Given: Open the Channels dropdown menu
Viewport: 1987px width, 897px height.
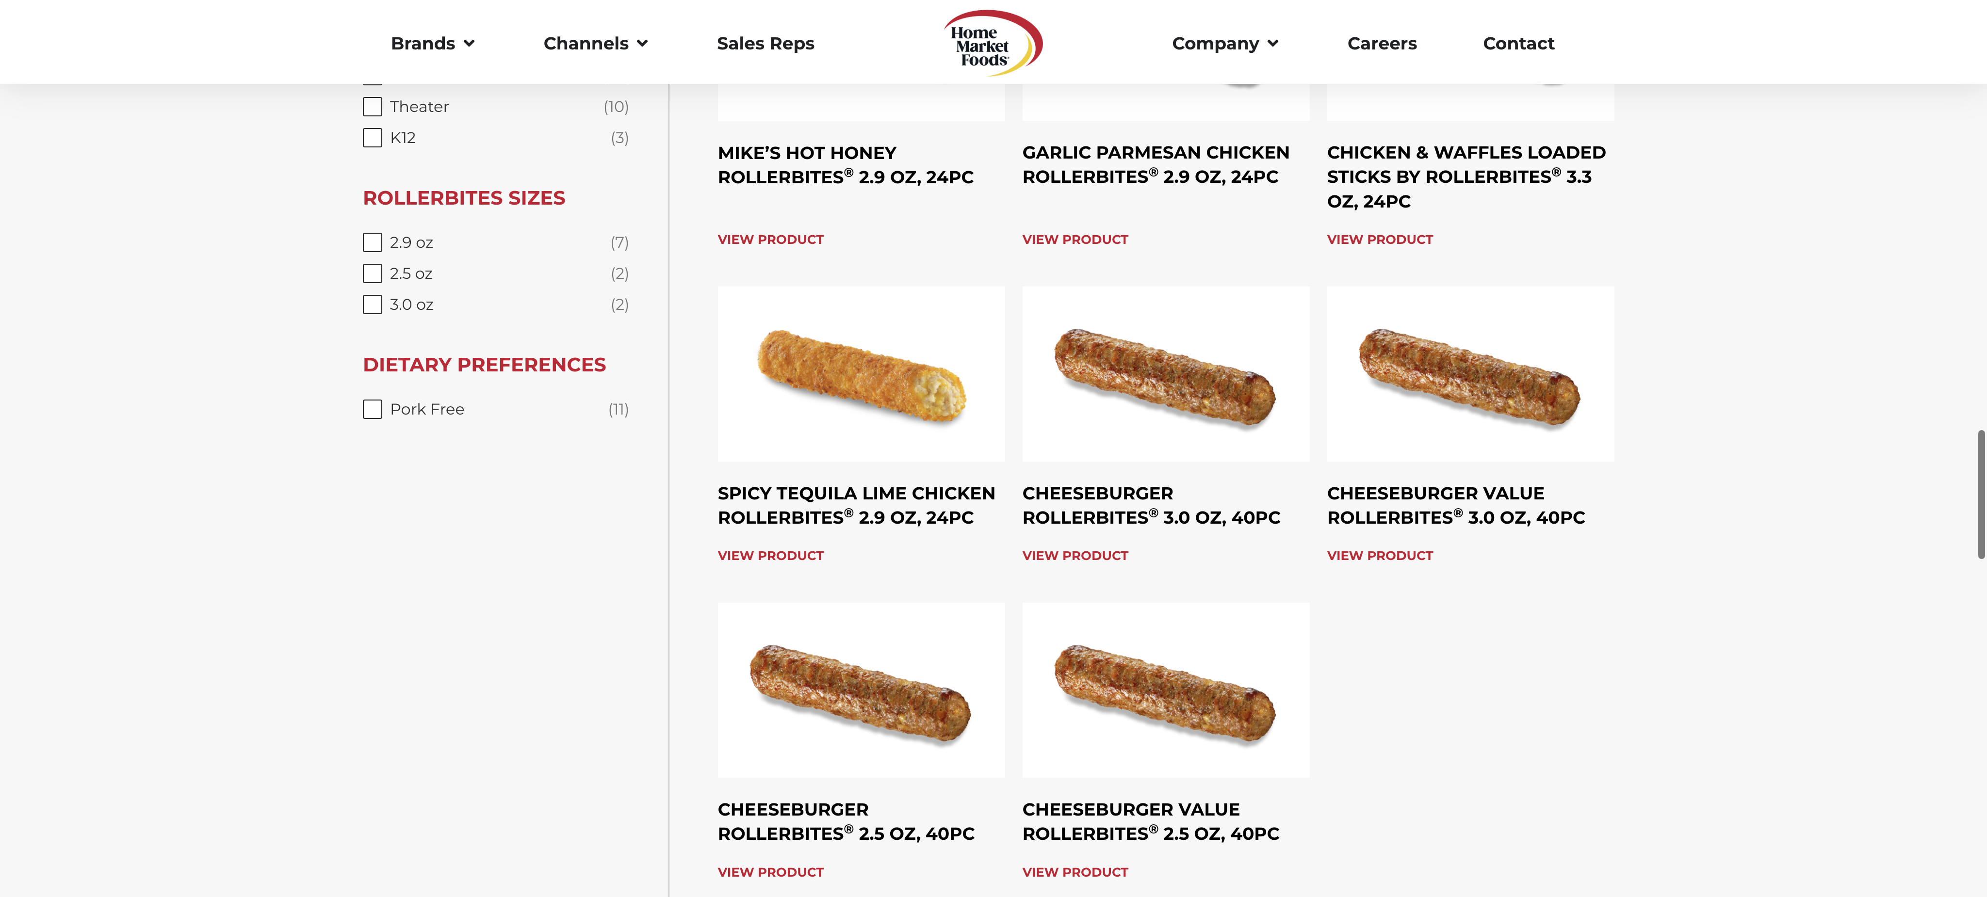Looking at the screenshot, I should (595, 44).
